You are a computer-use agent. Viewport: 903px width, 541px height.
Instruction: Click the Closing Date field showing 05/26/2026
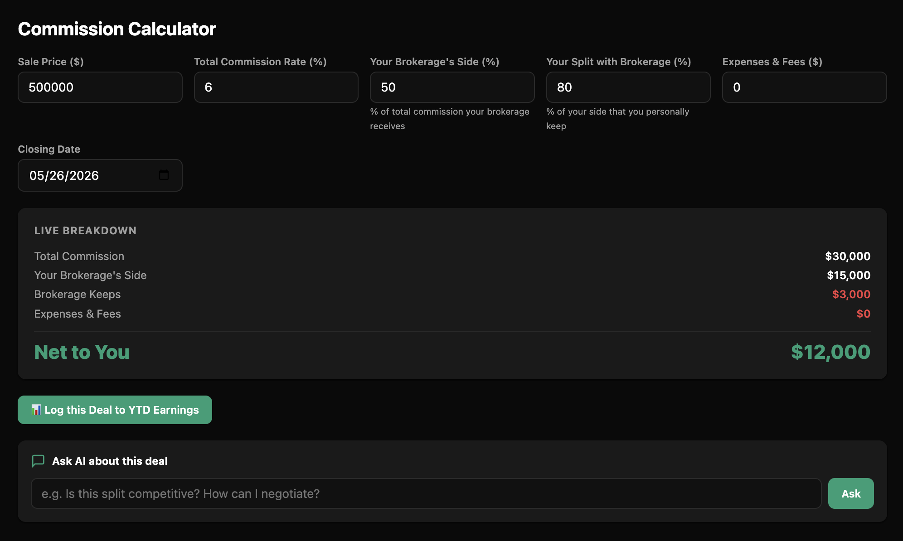[x=100, y=175]
